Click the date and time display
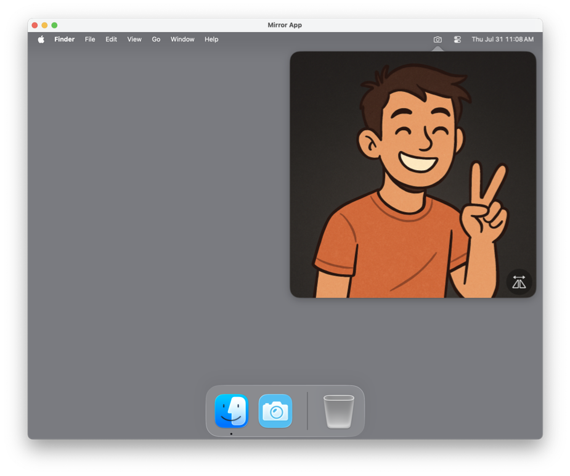 click(502, 39)
